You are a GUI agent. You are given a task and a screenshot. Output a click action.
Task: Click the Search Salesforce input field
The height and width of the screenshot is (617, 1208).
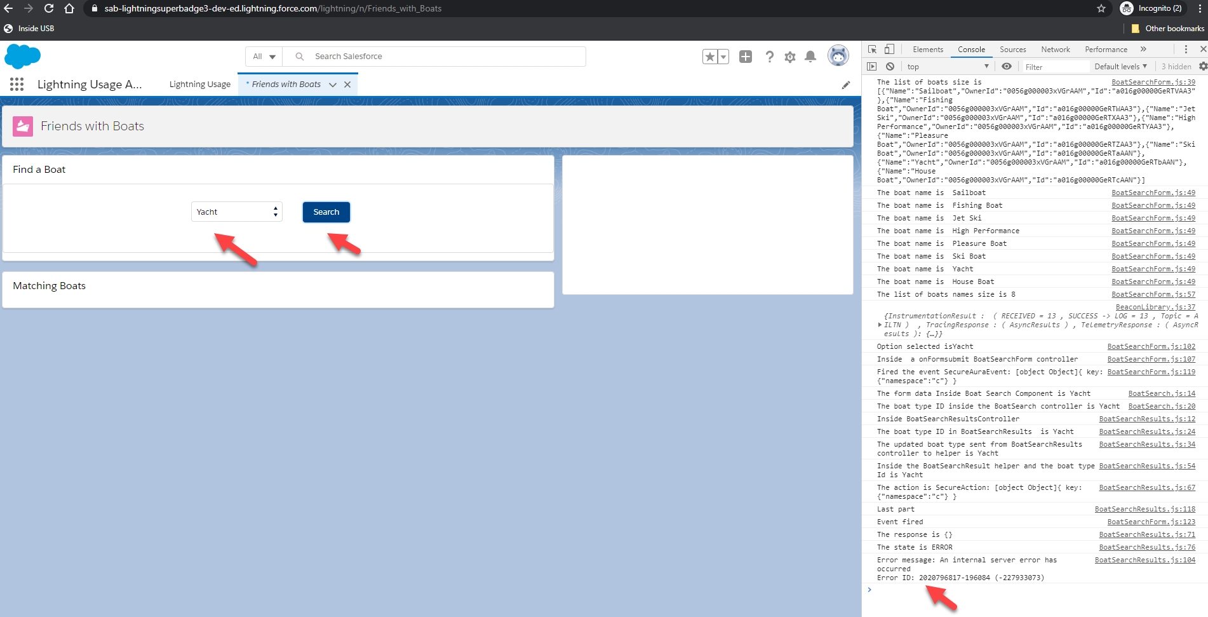(434, 57)
